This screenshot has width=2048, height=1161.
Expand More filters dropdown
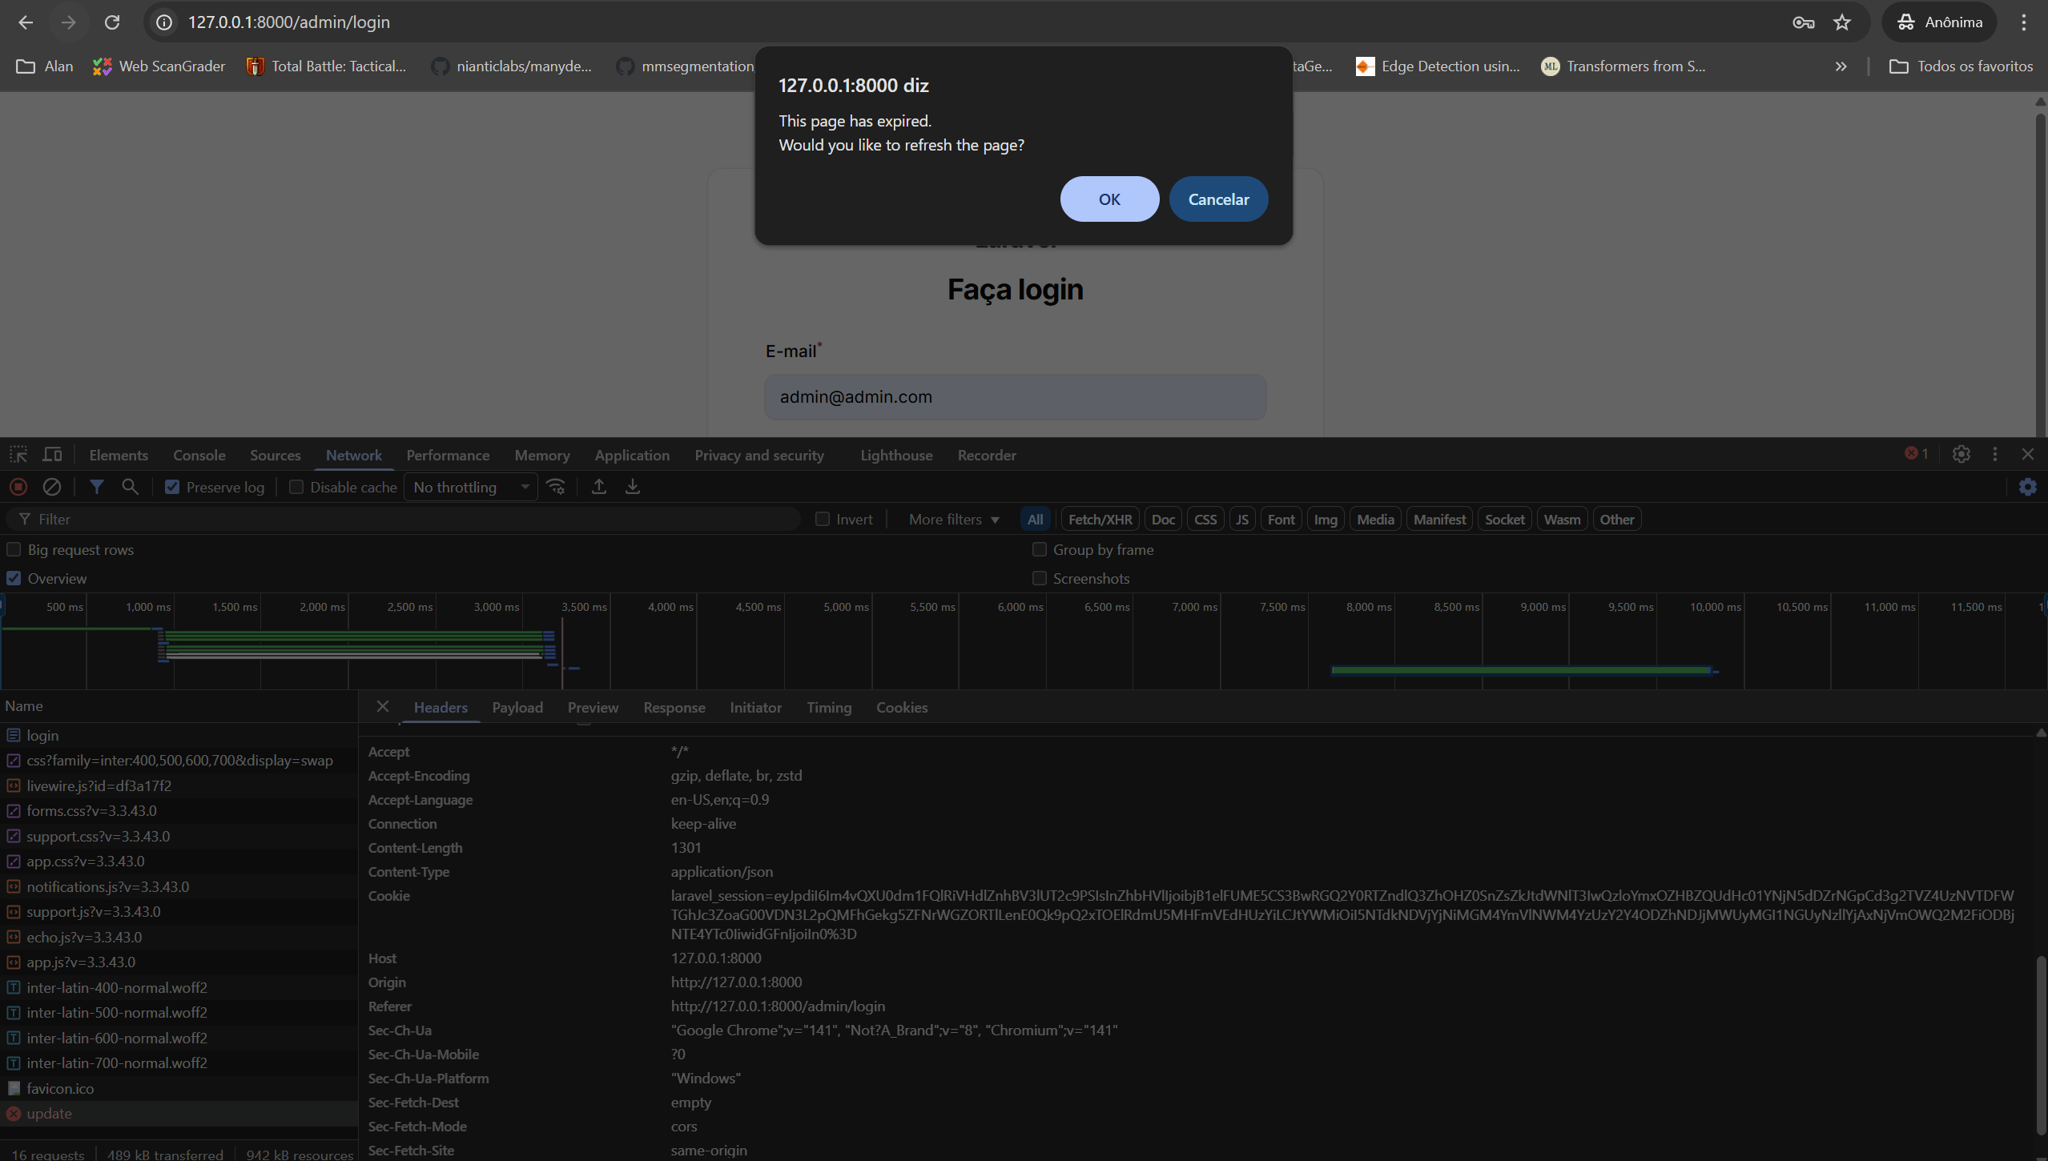pos(954,519)
